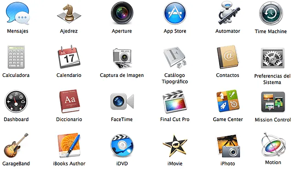This screenshot has width=294, height=170.
Task: Open the Aperture camera lens icon
Action: 122,13
